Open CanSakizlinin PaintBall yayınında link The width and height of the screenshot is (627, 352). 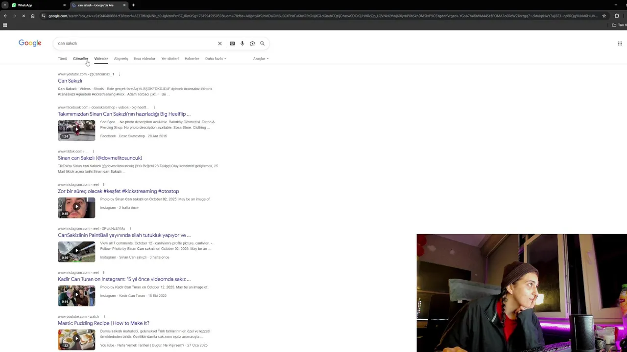124,235
